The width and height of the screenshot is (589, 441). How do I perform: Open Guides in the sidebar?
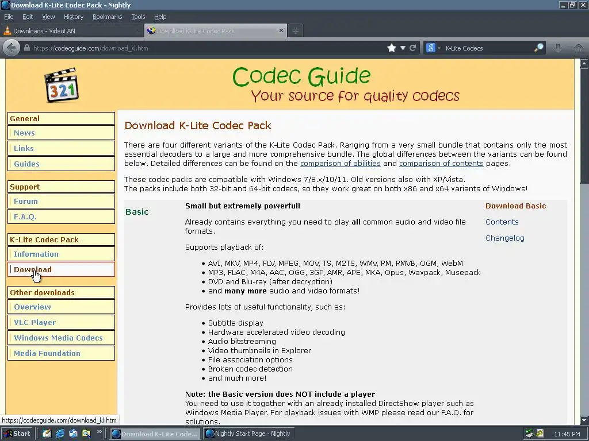61,164
